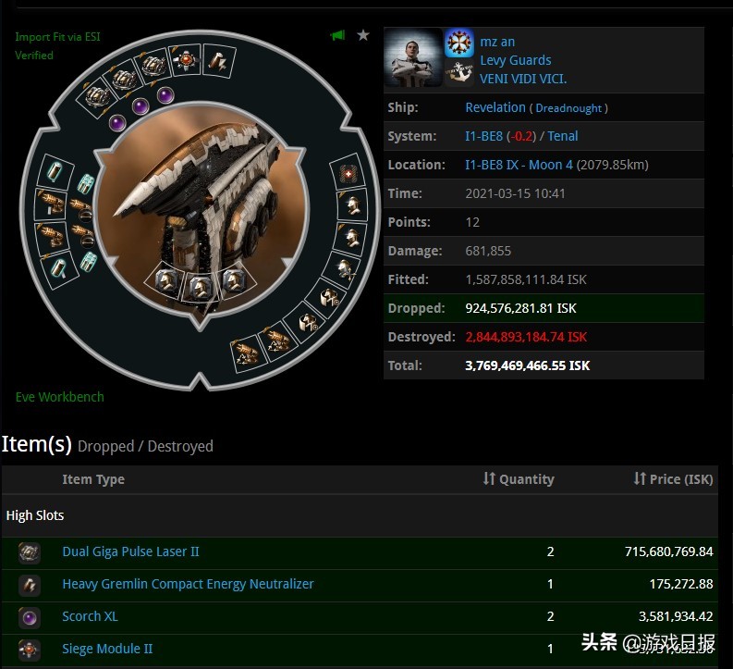Click the topmost purple Scorch XL crystal in the wheel
Screen dimensions: 733x669
click(165, 95)
